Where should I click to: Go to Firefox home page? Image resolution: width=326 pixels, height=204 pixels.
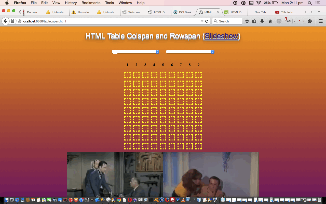click(x=270, y=21)
